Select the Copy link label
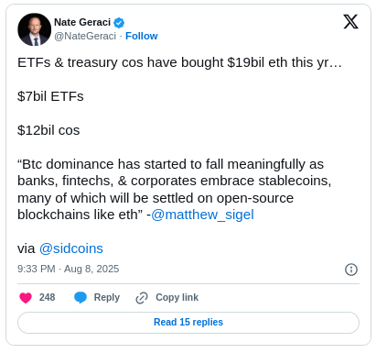The width and height of the screenshot is (376, 353). tap(177, 297)
